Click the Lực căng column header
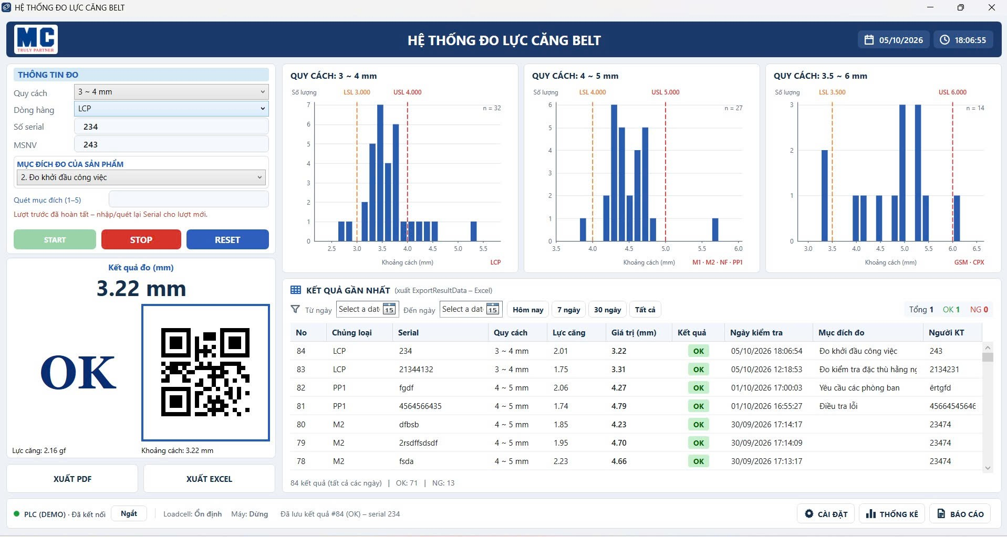 (575, 332)
